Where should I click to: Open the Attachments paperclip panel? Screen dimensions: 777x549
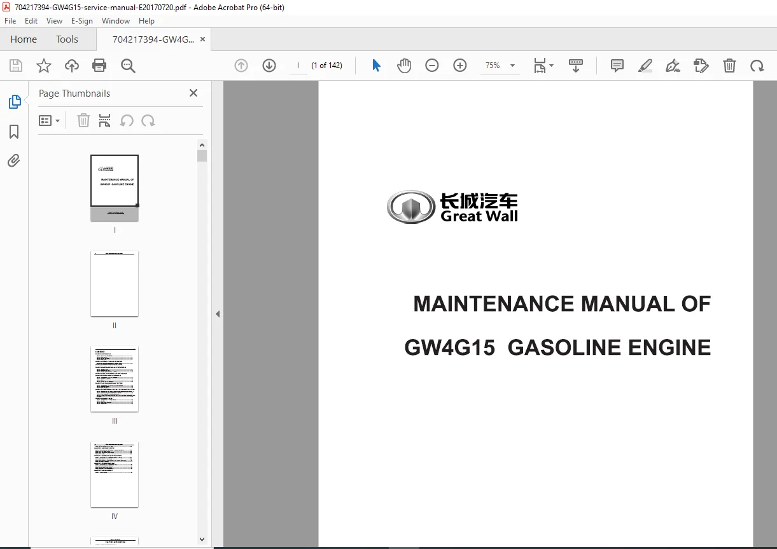click(x=14, y=160)
